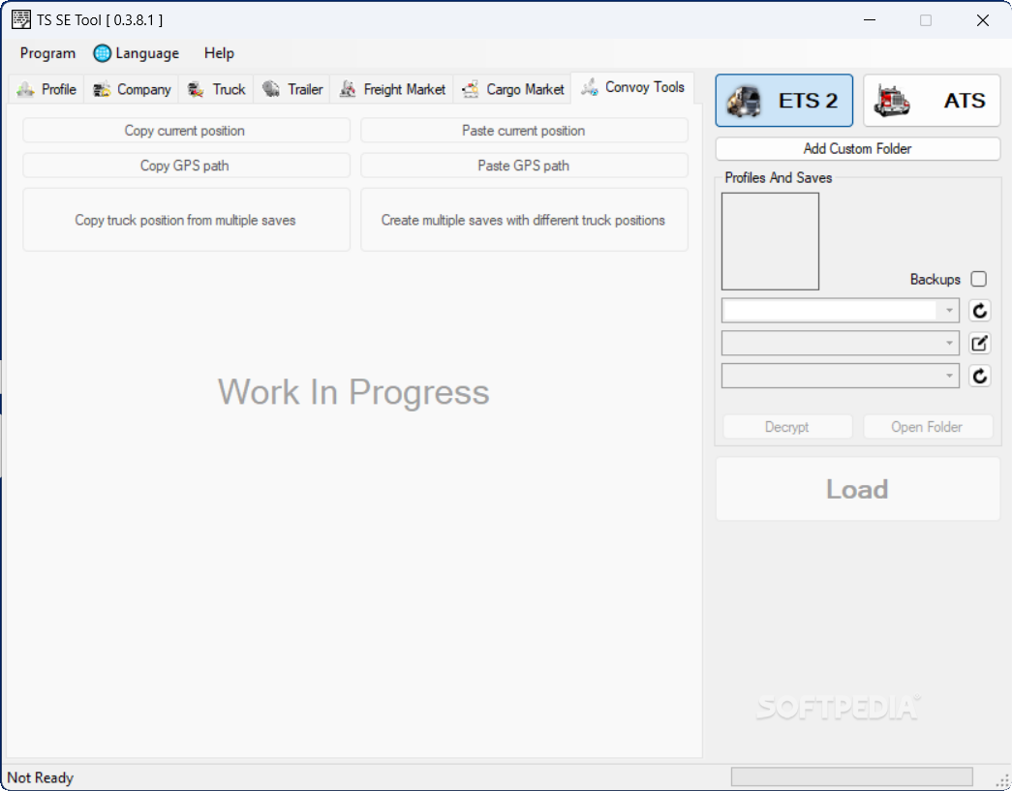The image size is (1012, 791).
Task: Select the ATS game button
Action: [x=932, y=100]
